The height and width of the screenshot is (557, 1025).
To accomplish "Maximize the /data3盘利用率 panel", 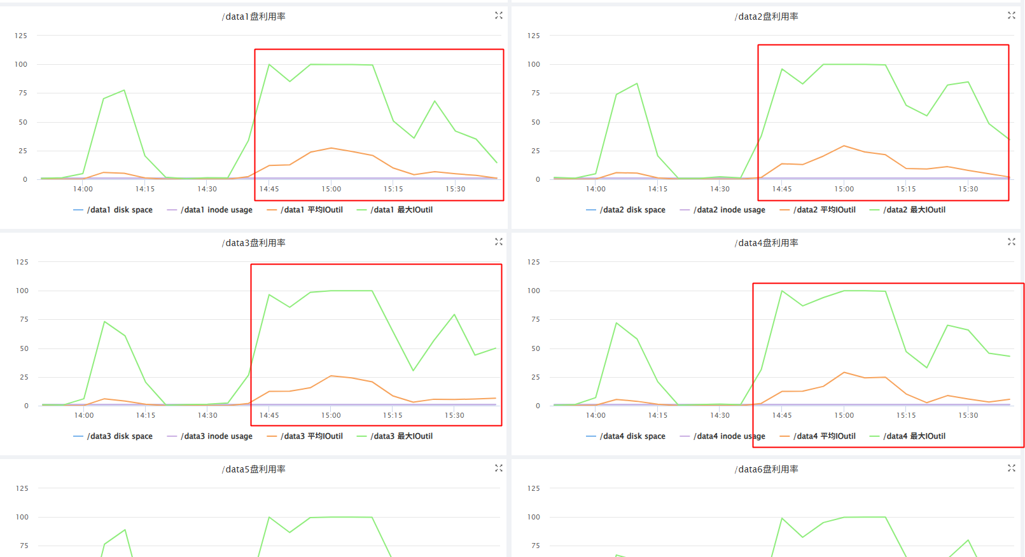I will pyautogui.click(x=499, y=242).
